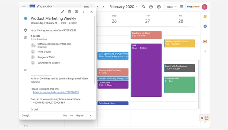The image size is (228, 130).
Task: Open event options three-dot menu
Action: 83,12
